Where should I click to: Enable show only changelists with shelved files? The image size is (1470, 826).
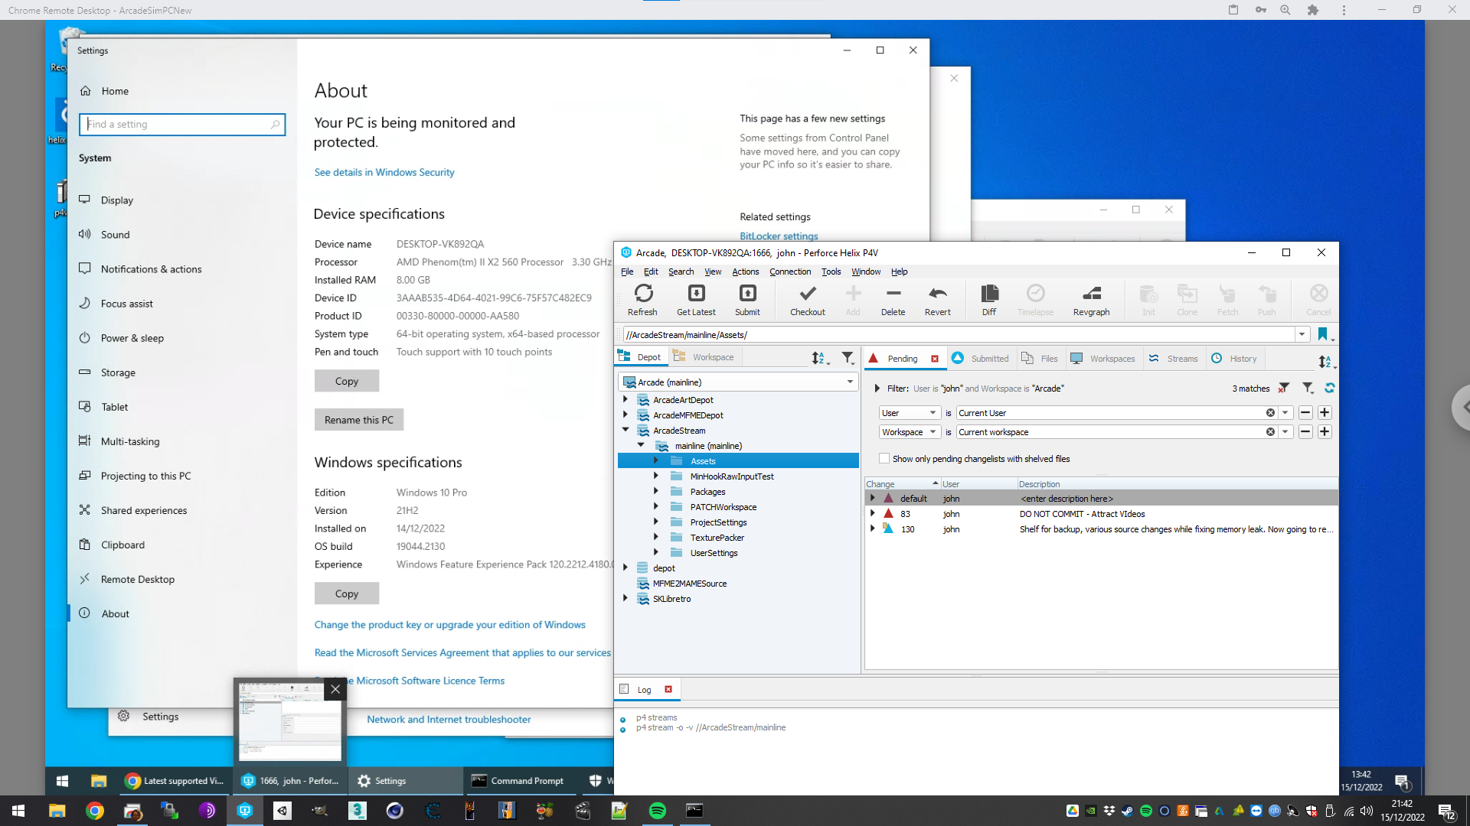pos(885,459)
